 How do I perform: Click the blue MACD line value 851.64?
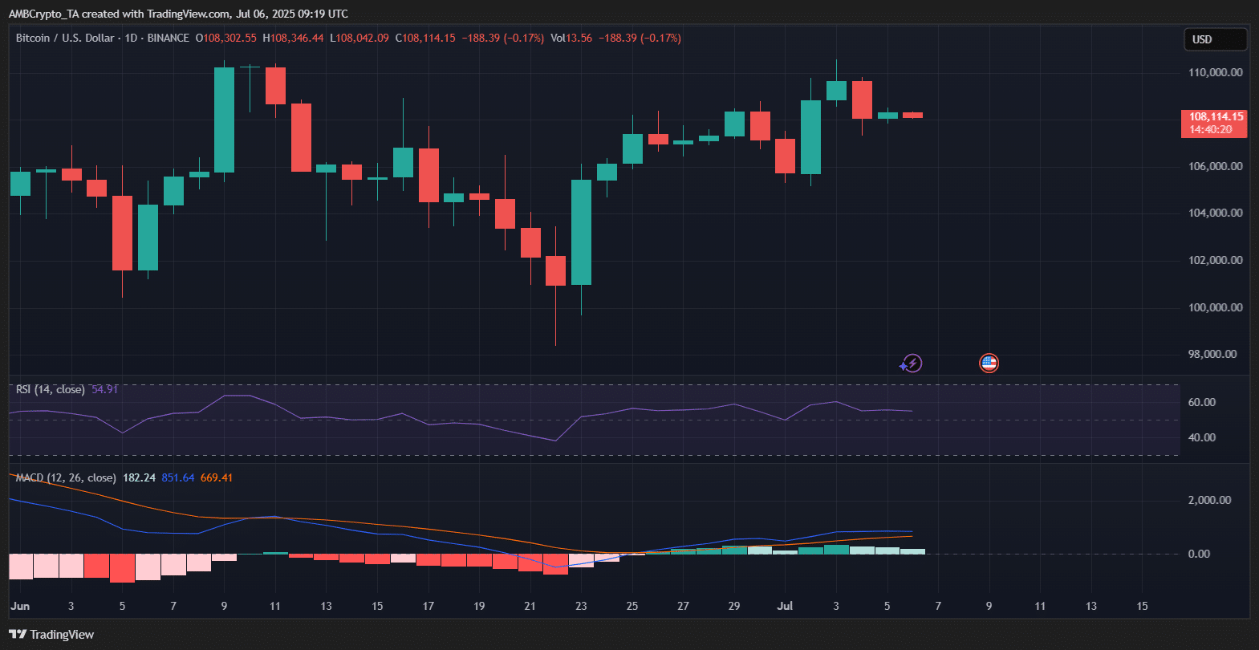[x=177, y=477]
